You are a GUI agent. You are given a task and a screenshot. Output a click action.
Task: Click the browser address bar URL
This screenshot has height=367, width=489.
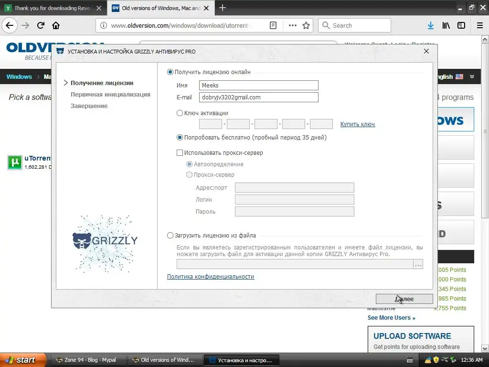pos(181,26)
